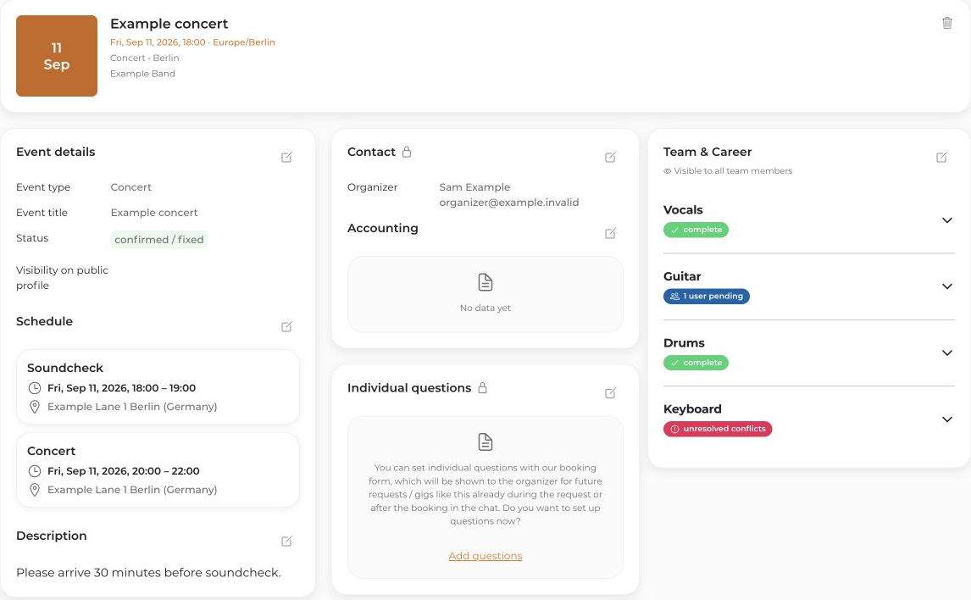971x600 pixels.
Task: Edit the Team & Career panel
Action: (942, 158)
